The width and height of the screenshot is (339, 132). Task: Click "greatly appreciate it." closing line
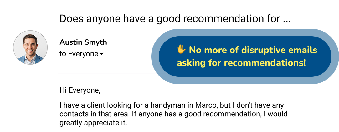[93, 123]
